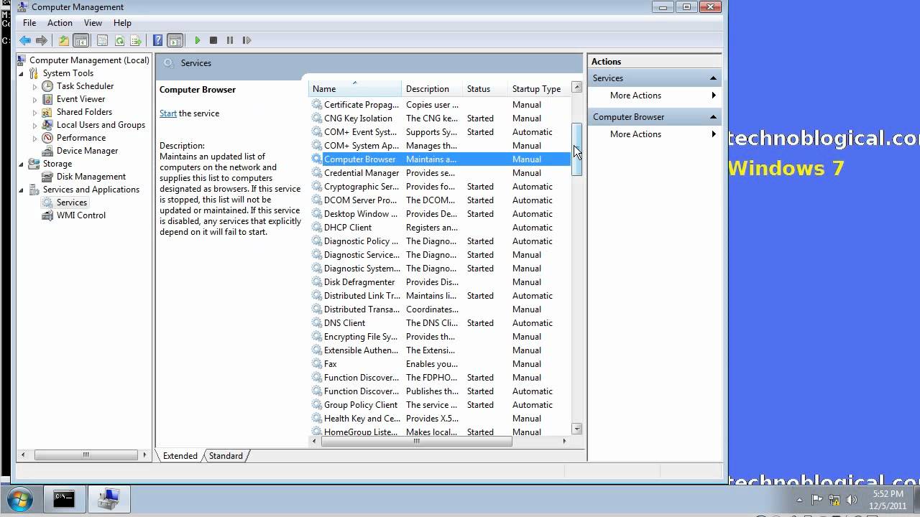Select the Credential Manager service
Viewport: 920px width, 517px height.
click(440, 173)
